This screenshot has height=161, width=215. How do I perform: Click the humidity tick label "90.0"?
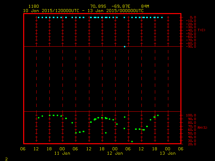click(x=192, y=119)
